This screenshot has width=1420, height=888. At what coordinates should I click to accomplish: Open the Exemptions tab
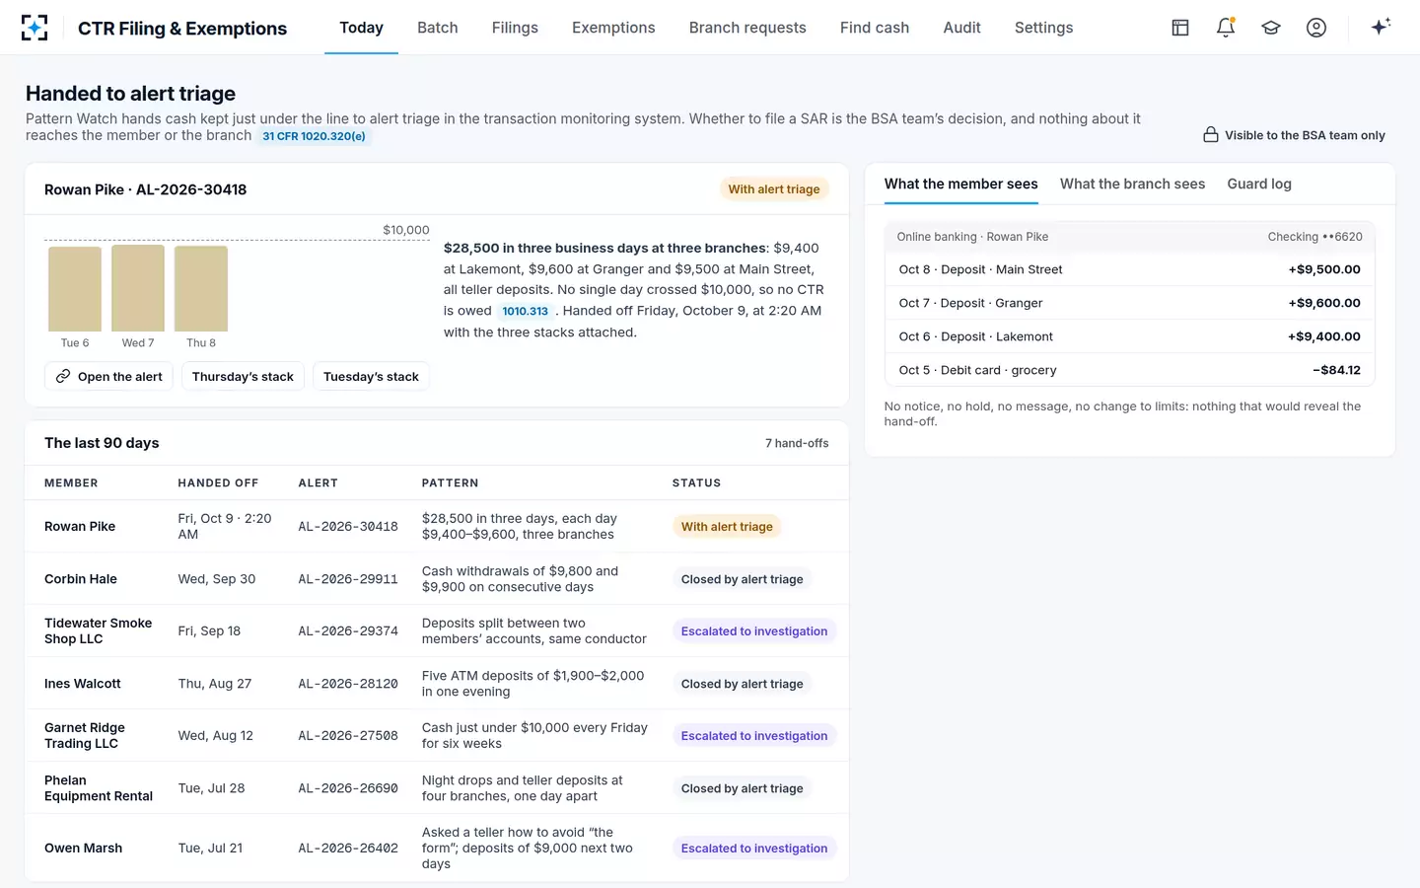[x=613, y=28]
